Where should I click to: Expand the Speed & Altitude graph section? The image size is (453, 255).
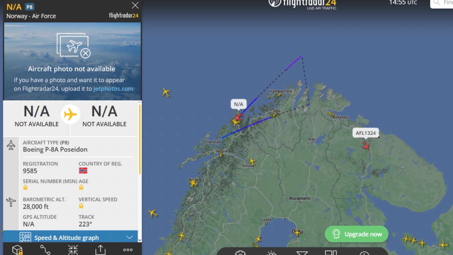(70, 237)
